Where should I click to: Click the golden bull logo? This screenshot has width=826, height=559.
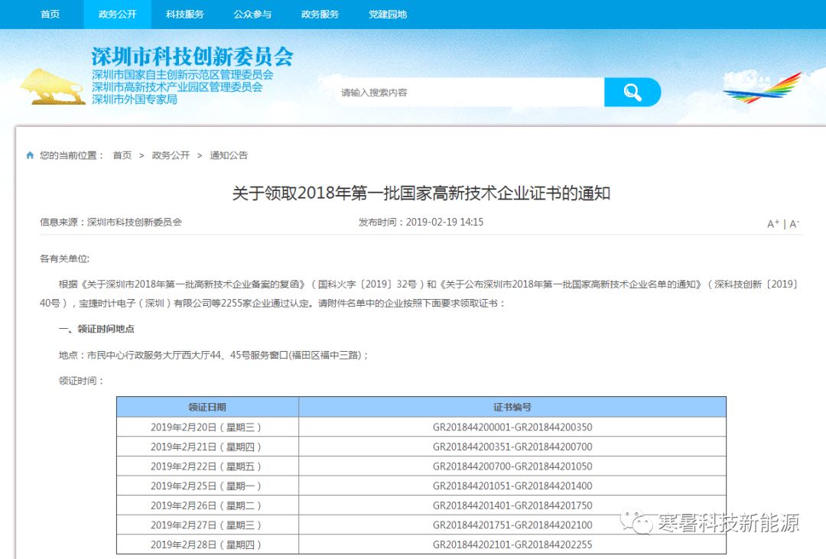[x=53, y=86]
